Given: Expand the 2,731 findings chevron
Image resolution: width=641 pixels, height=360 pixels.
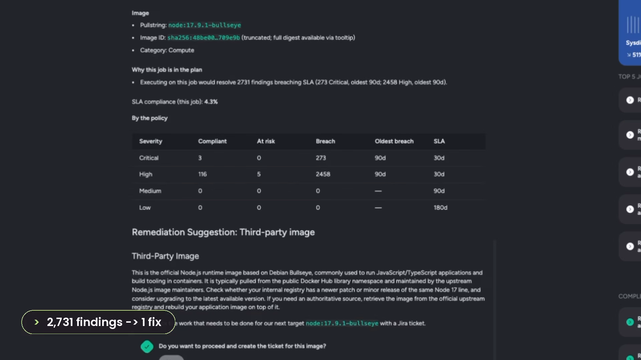Looking at the screenshot, I should pos(37,322).
